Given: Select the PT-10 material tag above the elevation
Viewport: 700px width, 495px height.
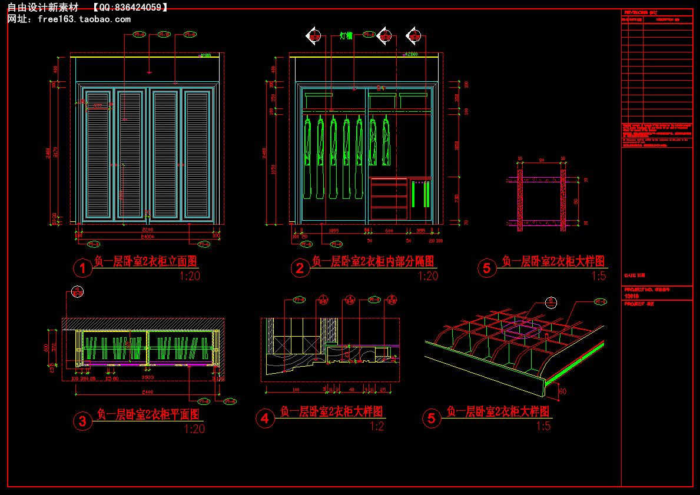Looking at the screenshot, I should (x=165, y=34).
